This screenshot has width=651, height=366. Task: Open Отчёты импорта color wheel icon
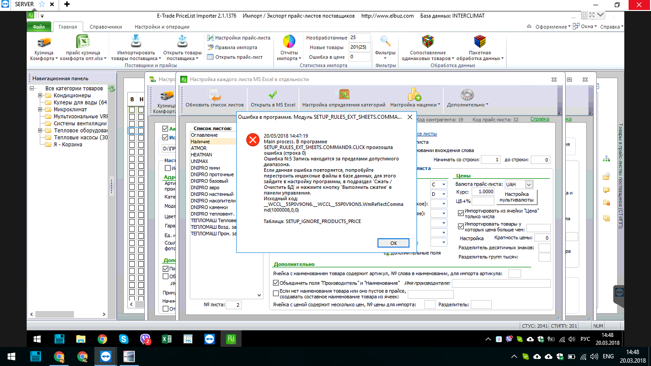289,42
